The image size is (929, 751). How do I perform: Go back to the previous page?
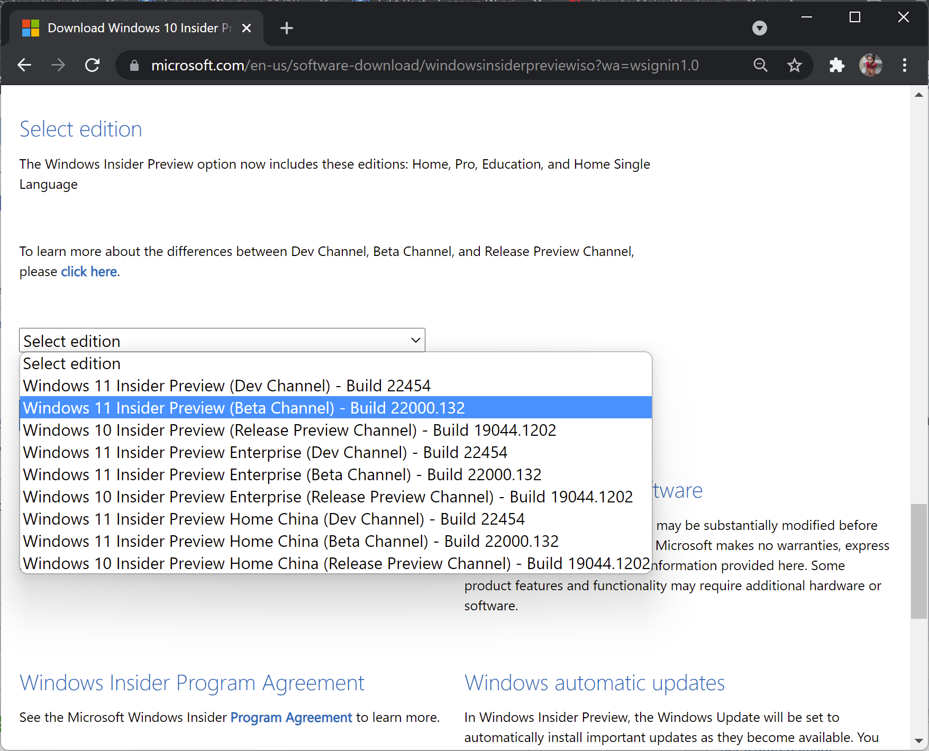(x=24, y=65)
